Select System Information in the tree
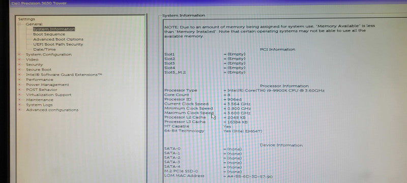 (54, 29)
